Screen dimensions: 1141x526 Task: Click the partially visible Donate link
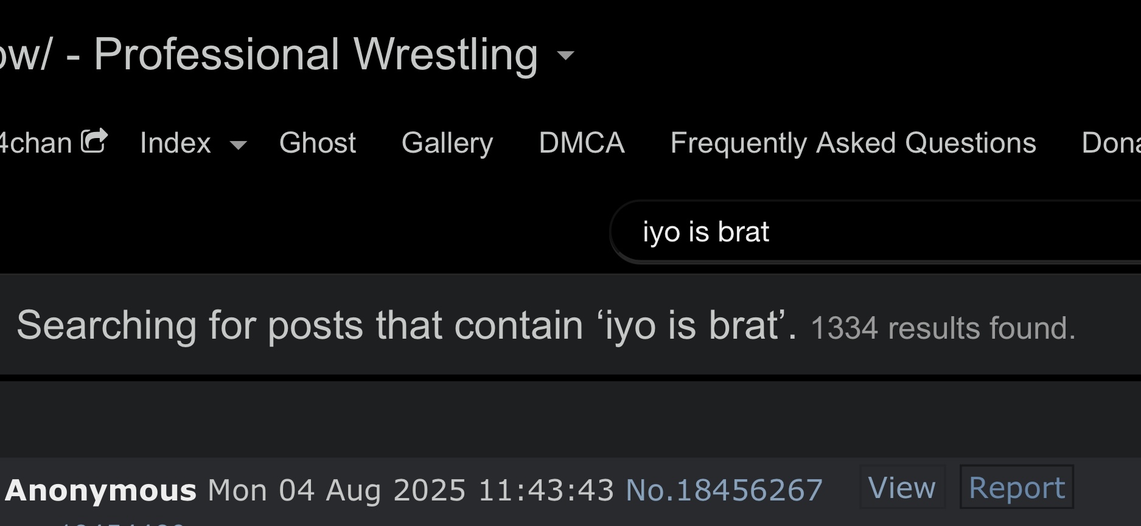pos(1111,144)
